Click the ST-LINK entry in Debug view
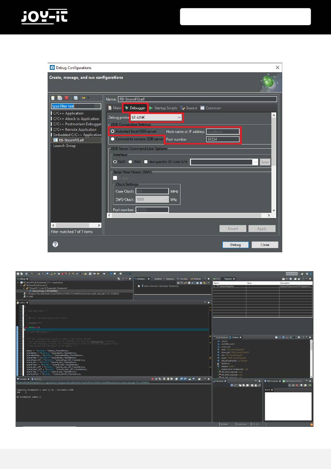Image resolution: width=331 pixels, height=469 pixels. [x=30, y=297]
